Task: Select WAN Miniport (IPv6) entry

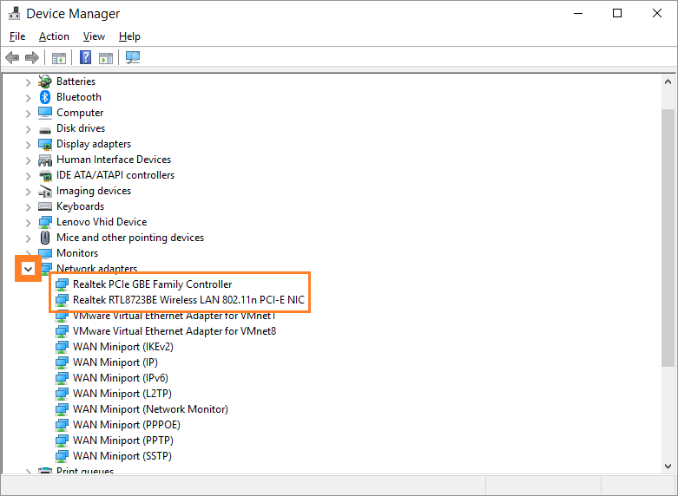Action: (x=121, y=378)
